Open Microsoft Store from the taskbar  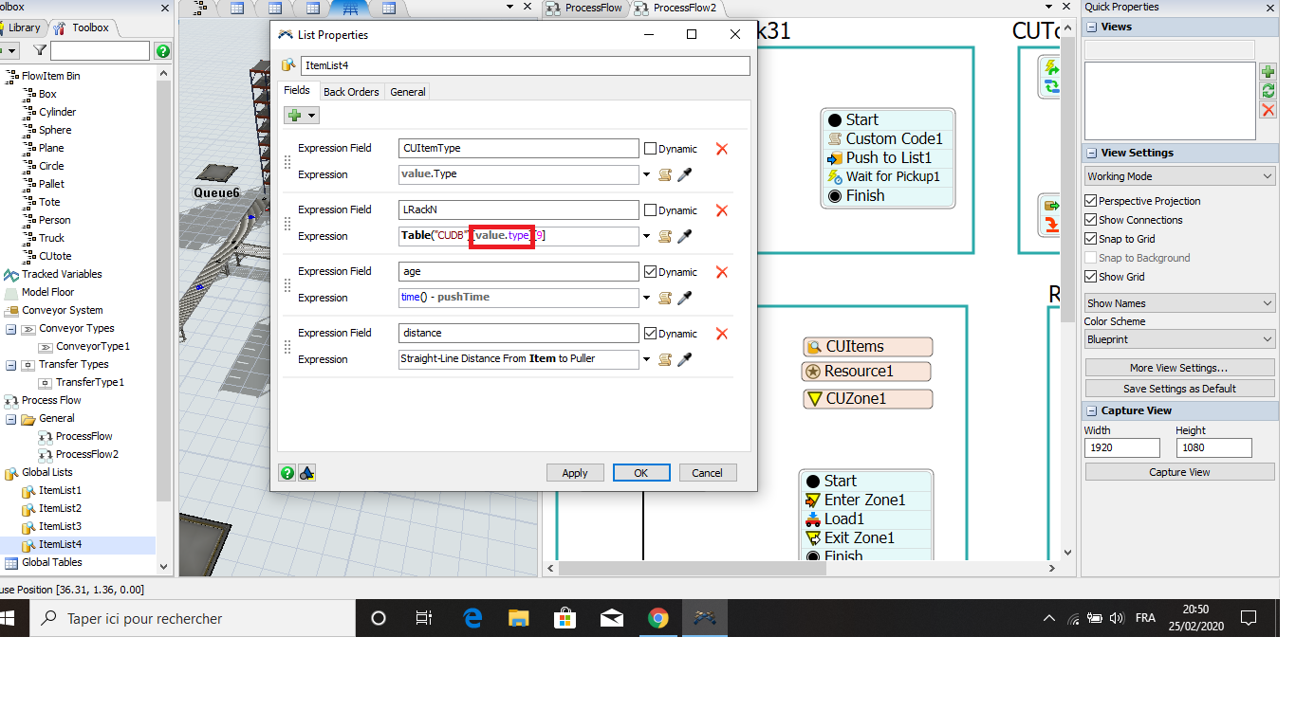(x=565, y=618)
